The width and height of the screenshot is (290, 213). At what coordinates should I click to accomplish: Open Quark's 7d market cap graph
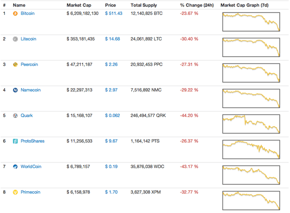251,124
